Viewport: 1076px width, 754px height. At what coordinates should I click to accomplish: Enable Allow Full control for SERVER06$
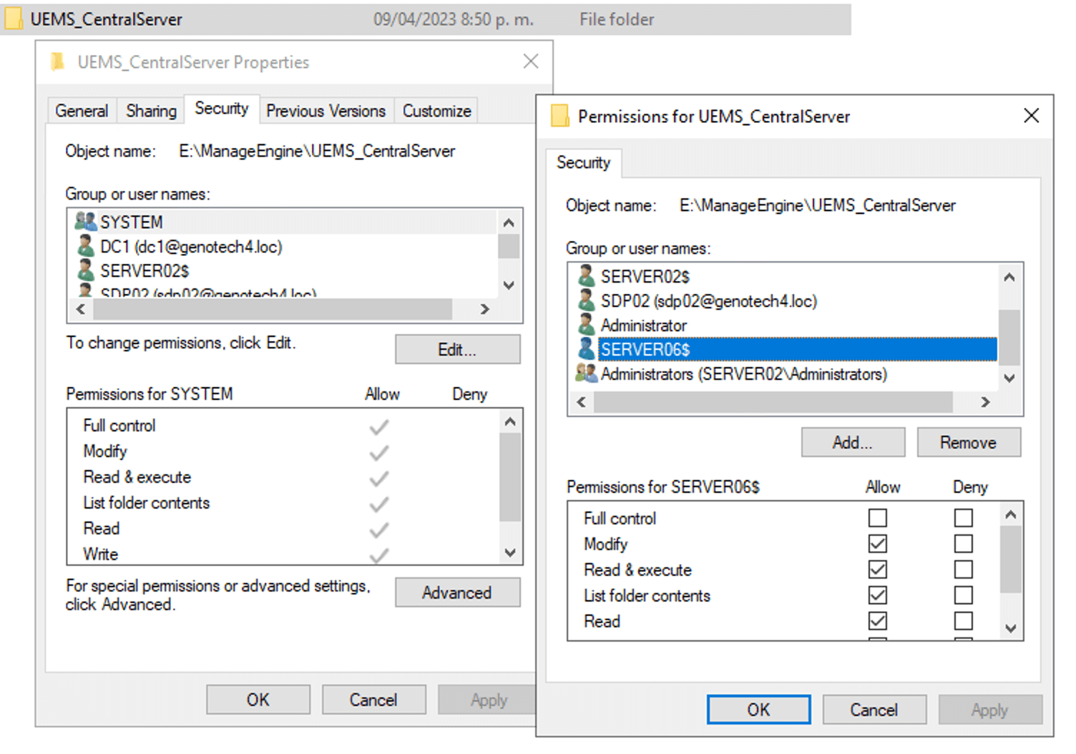click(878, 517)
